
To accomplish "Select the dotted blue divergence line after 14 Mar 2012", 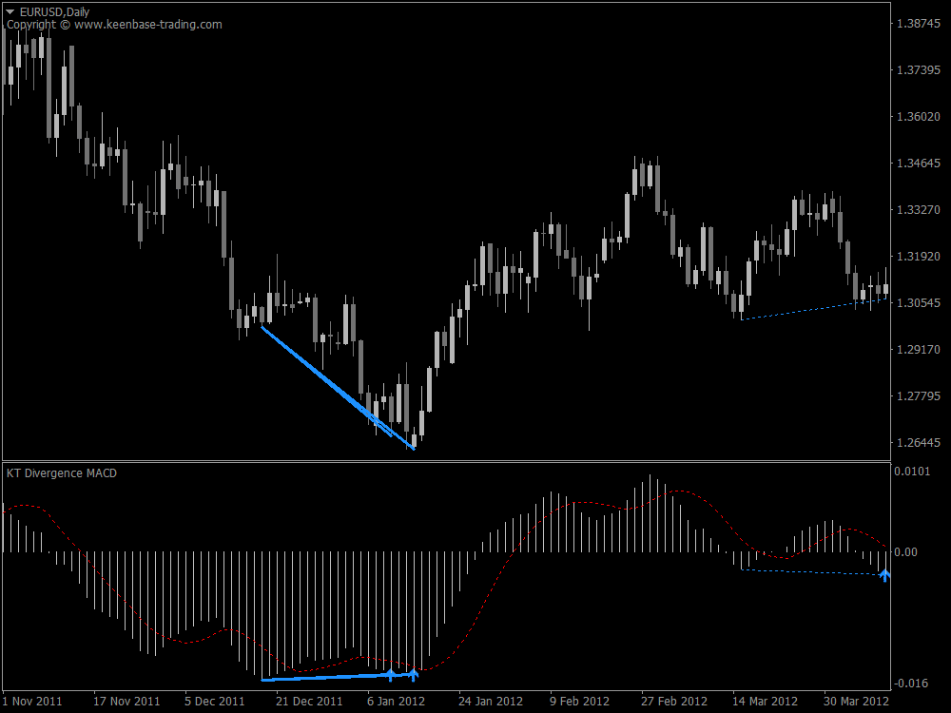I will pos(813,308).
